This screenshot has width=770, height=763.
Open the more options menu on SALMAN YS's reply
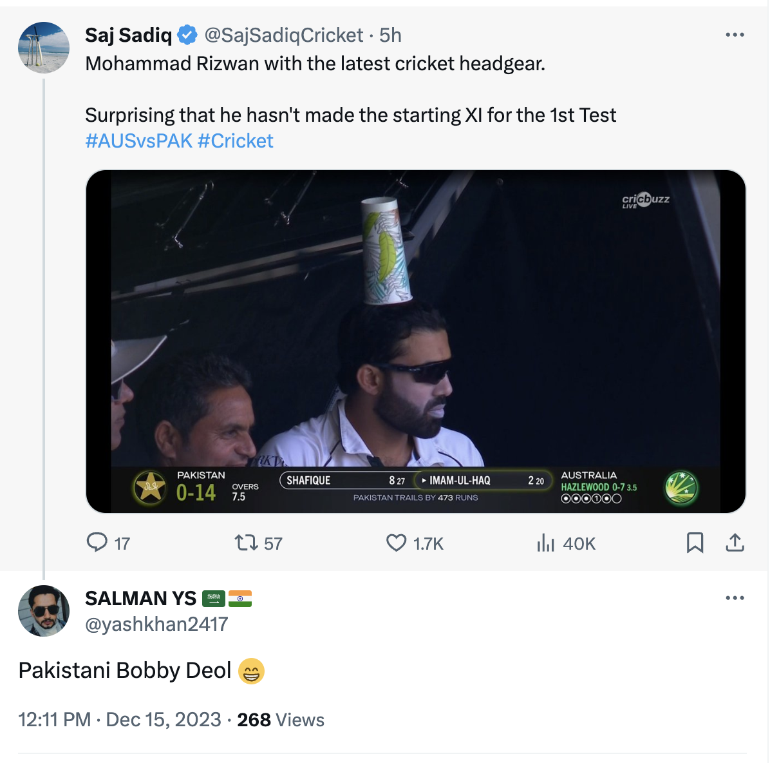coord(735,598)
